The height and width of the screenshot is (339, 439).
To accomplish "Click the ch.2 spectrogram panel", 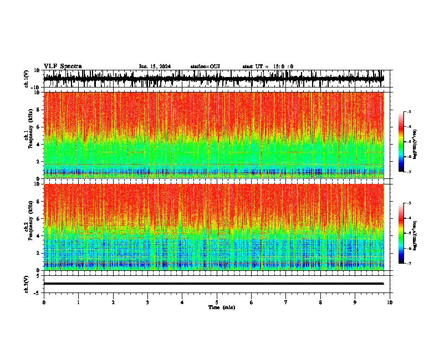I will pos(214,227).
